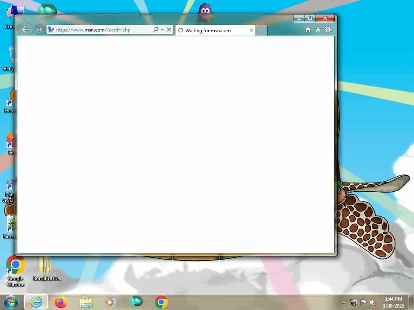Click Internet Explorer on the taskbar
Screen dimensions: 414x310
coord(36,302)
